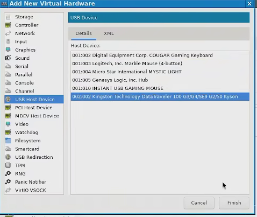The height and width of the screenshot is (217, 257).
Task: Click the Controller chip icon
Action: pyautogui.click(x=8, y=25)
